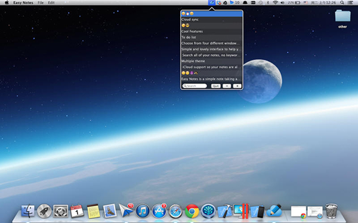Open Calendar from the Dock
358x223 pixels.
[x=77, y=211]
